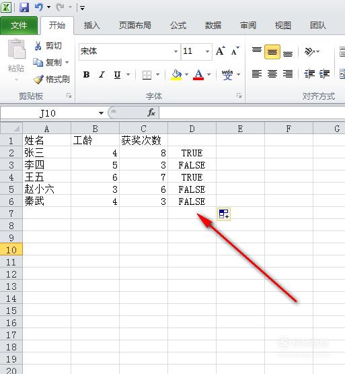Click the increase indent icon
Screen dimensions: 345x374
pos(324,74)
